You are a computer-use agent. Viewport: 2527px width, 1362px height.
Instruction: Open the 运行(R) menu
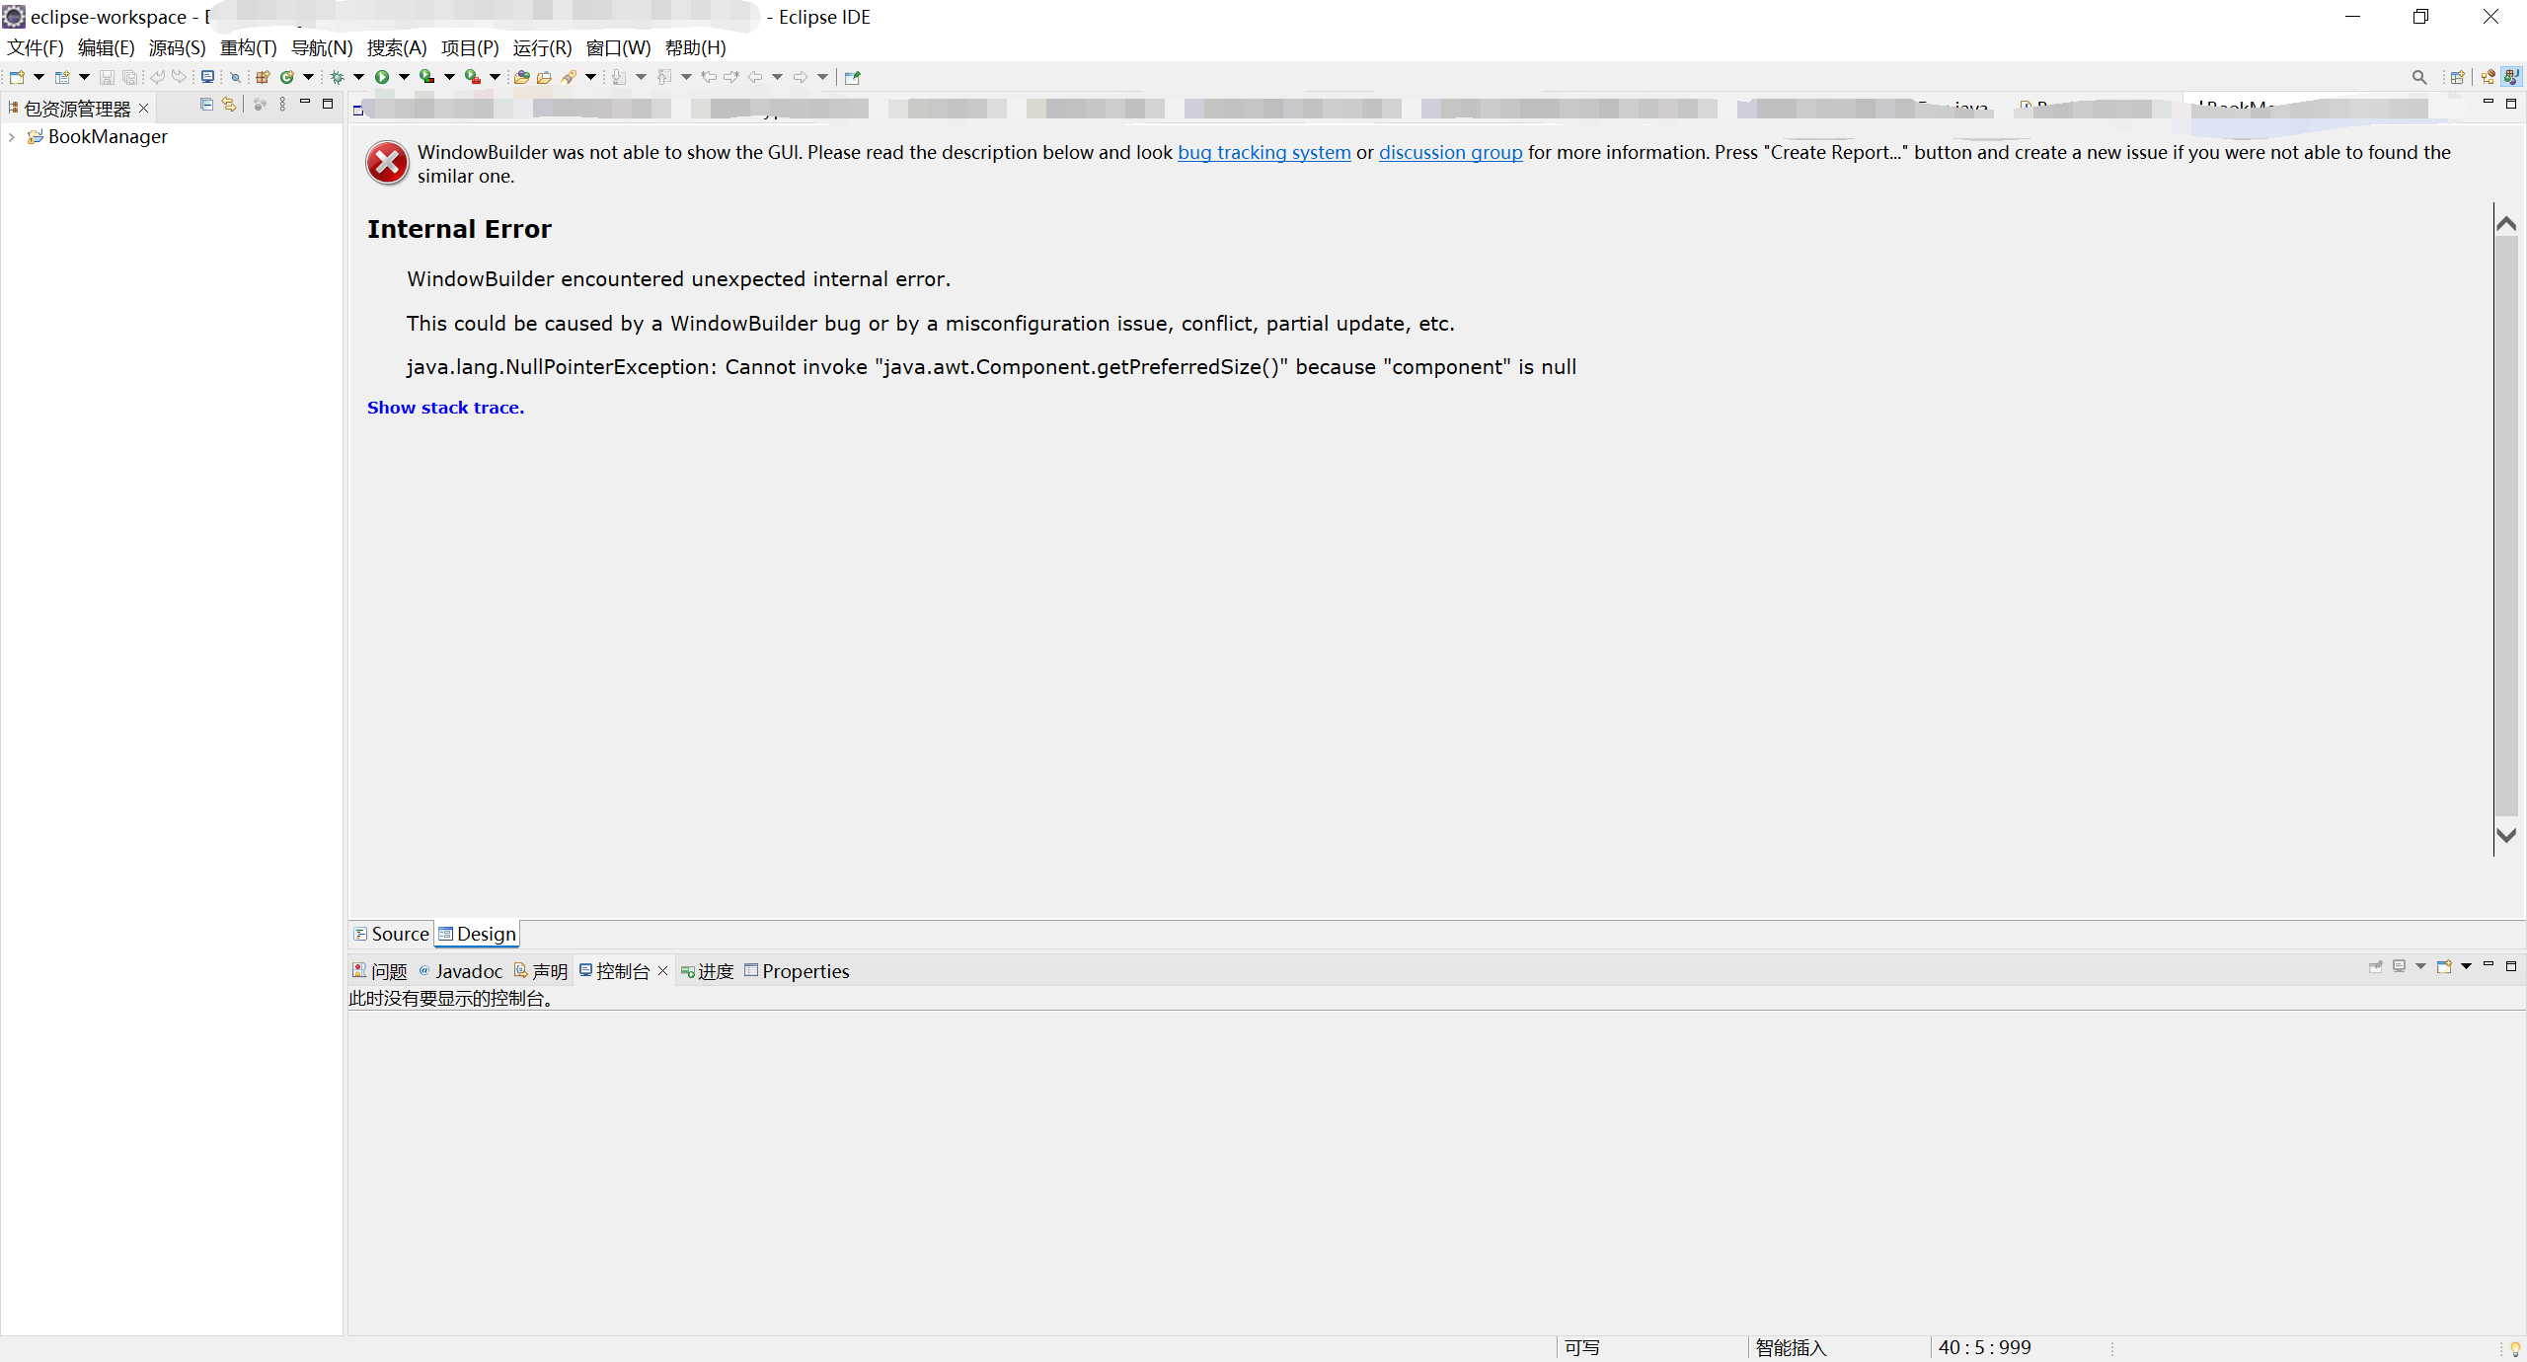pos(542,47)
